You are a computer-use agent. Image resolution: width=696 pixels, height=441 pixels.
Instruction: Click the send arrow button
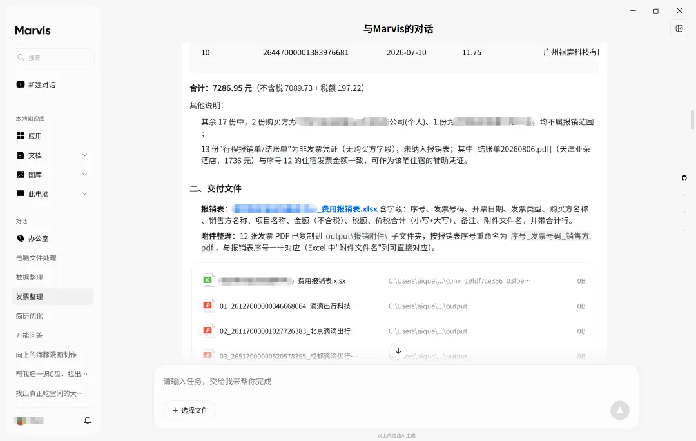(620, 410)
